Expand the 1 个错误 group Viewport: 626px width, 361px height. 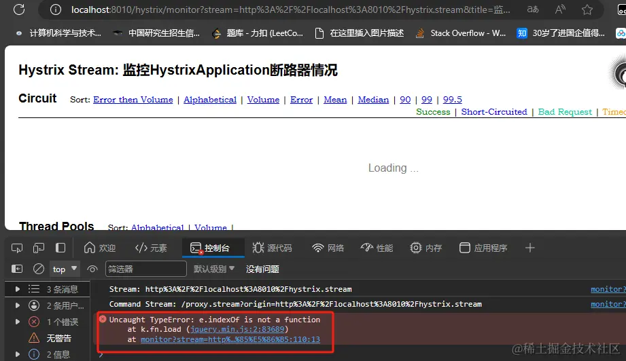pos(17,322)
